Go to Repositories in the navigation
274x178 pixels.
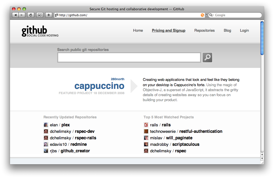click(x=205, y=30)
